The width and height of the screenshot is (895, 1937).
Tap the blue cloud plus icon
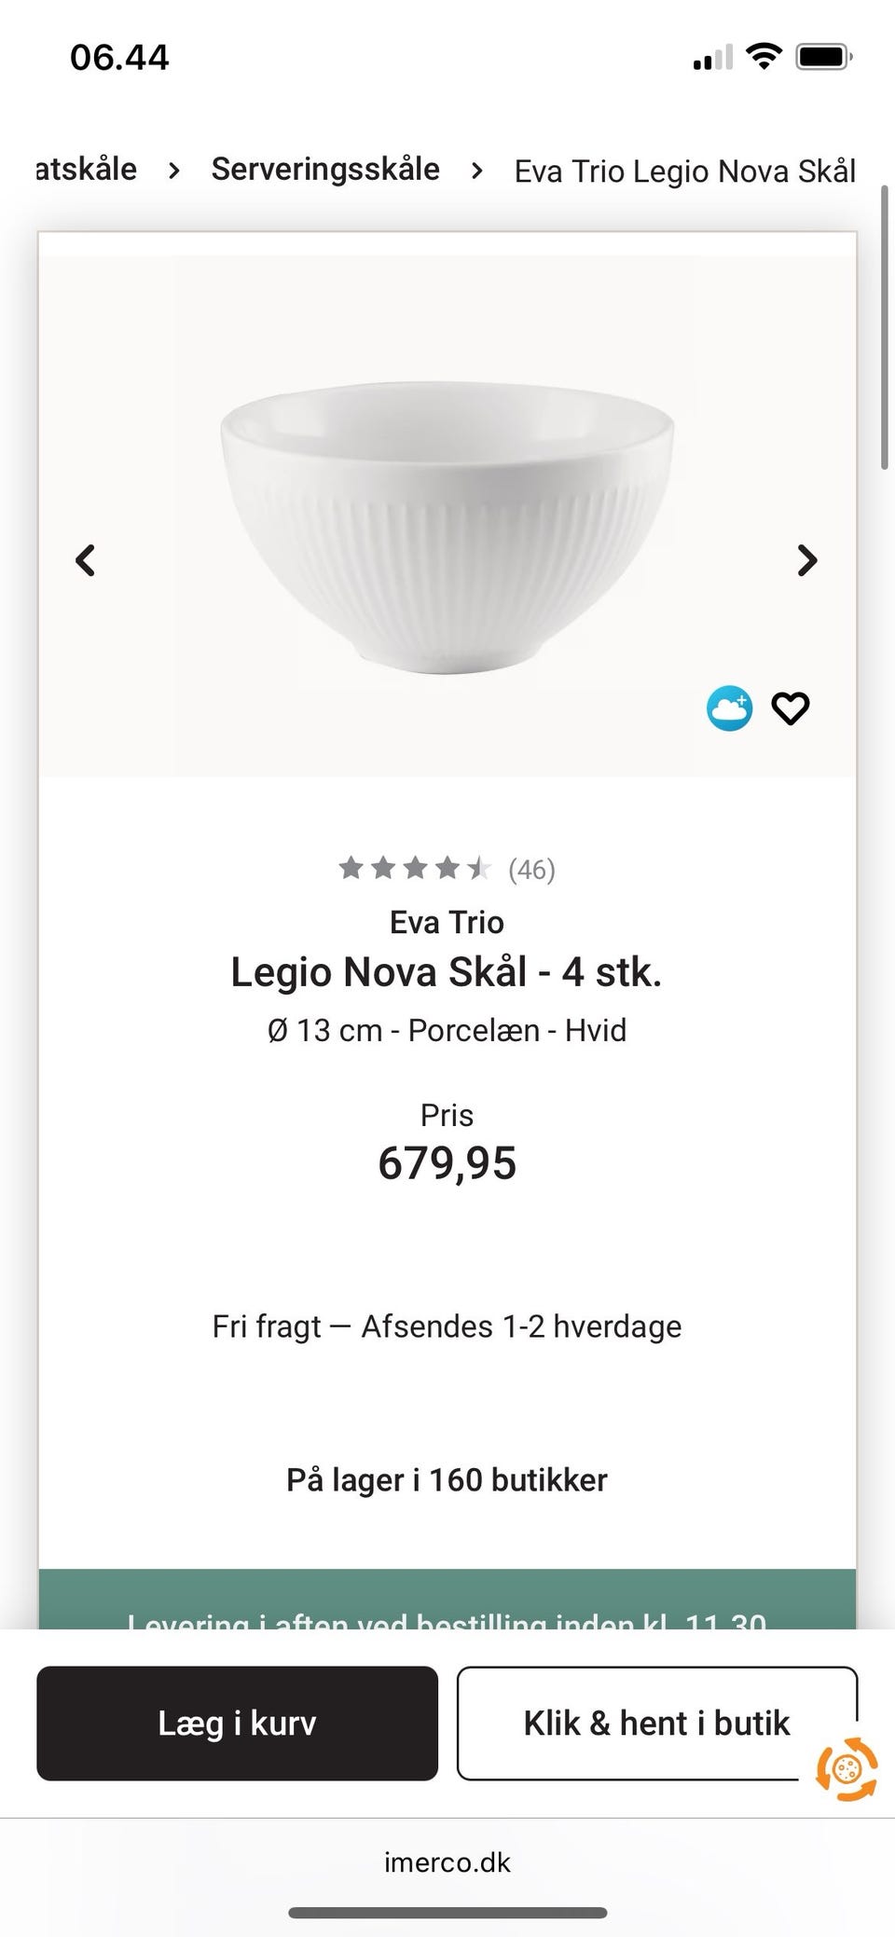pos(729,709)
